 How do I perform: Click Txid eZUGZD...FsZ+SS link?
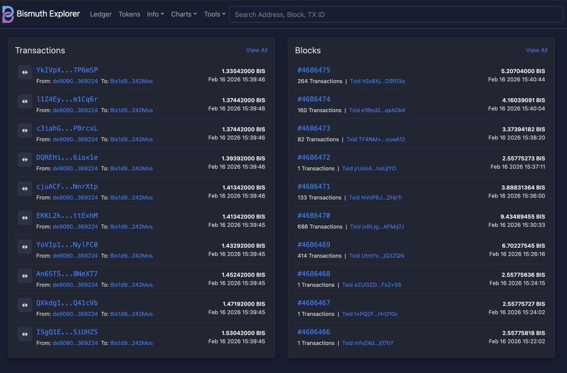(372, 285)
